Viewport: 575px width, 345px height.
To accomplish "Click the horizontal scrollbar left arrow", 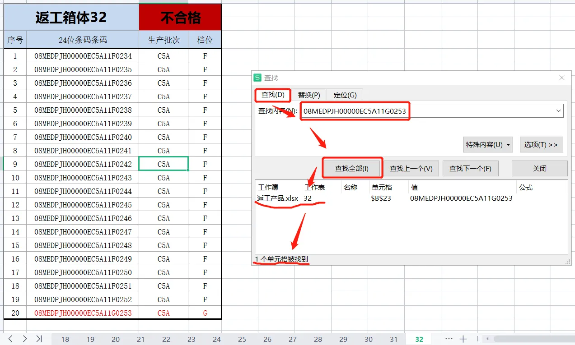I will point(487,339).
